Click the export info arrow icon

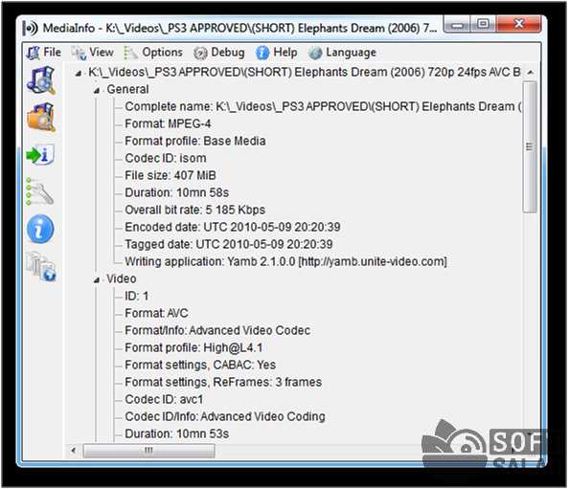click(x=40, y=155)
